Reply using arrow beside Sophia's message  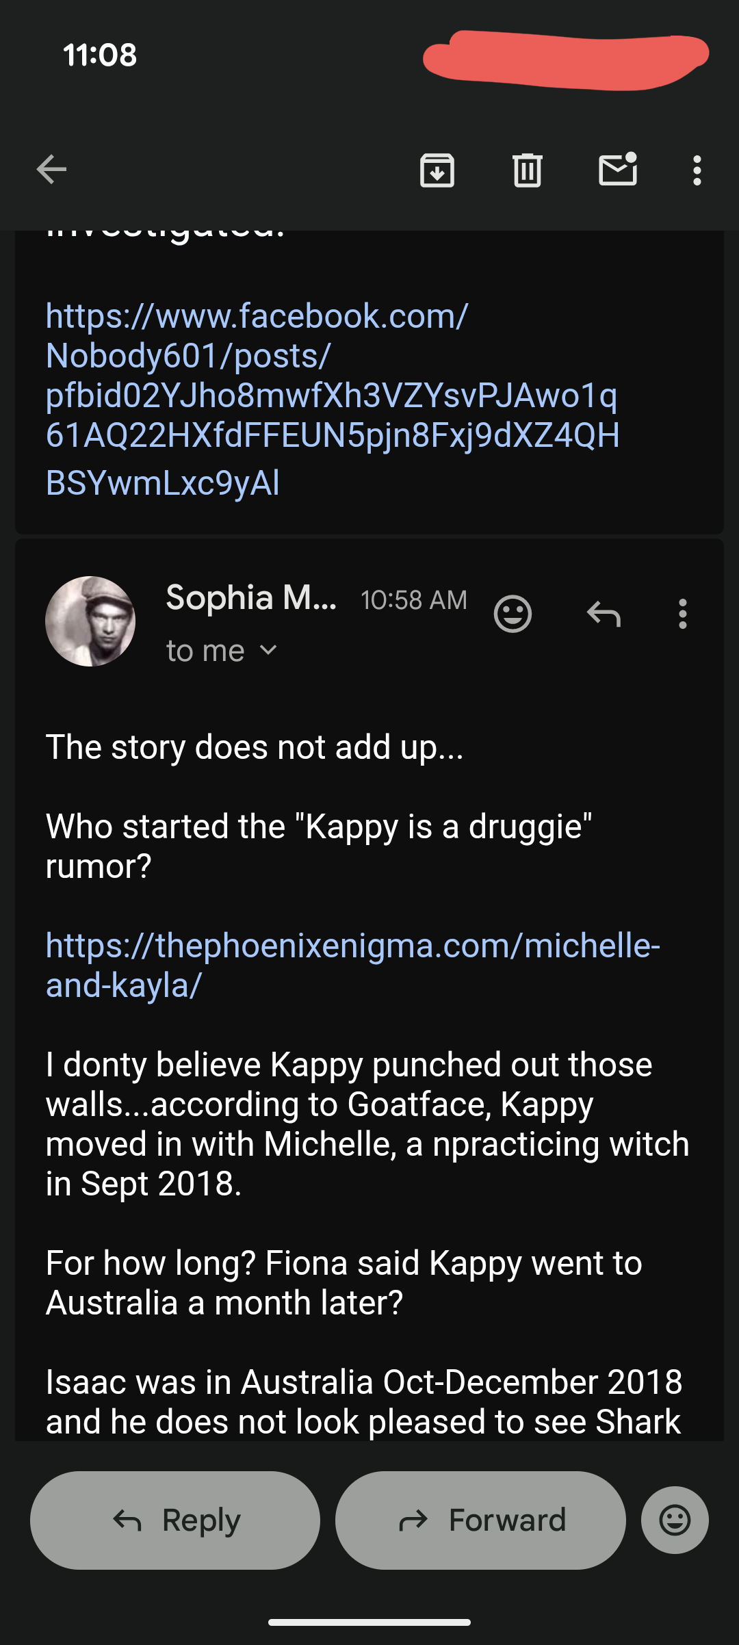click(604, 614)
